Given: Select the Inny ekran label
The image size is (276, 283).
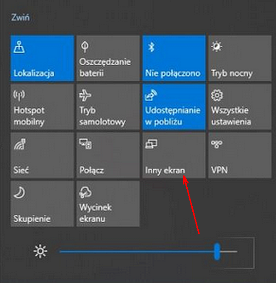Looking at the screenshot, I should tap(165, 170).
